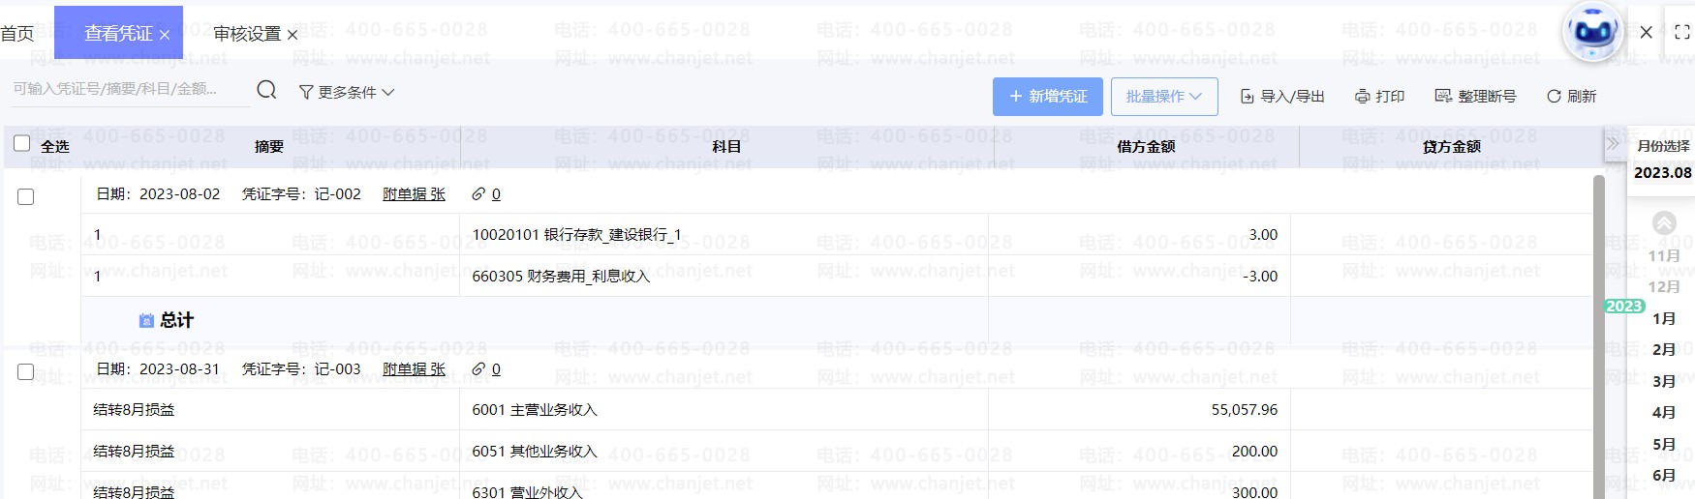Expand the 更多条件 filter dropdown
This screenshot has width=1695, height=499.
pyautogui.click(x=347, y=92)
